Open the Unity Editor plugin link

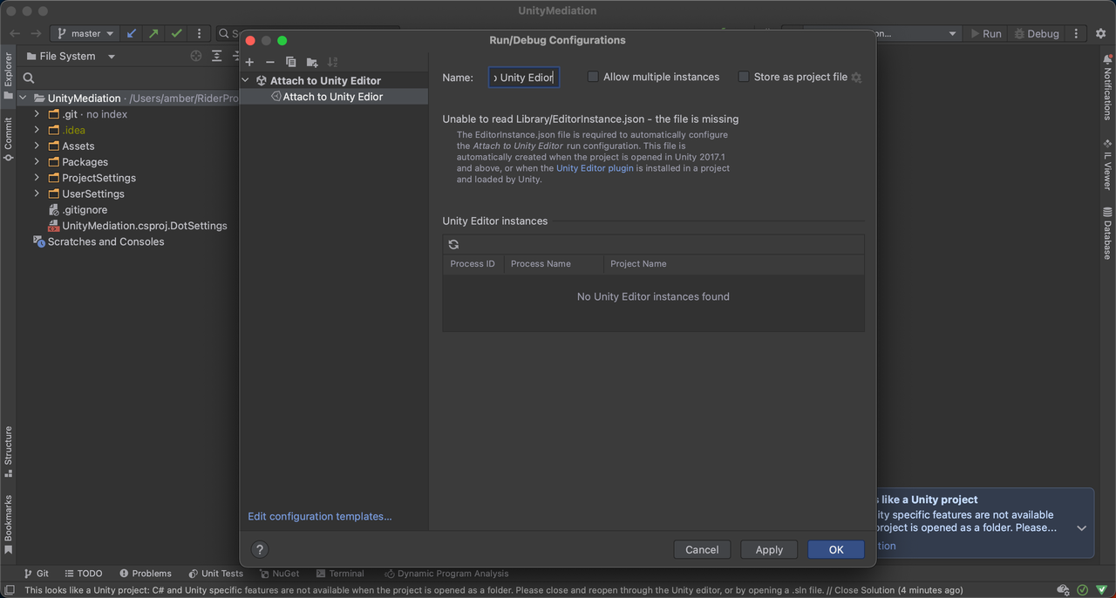click(595, 168)
